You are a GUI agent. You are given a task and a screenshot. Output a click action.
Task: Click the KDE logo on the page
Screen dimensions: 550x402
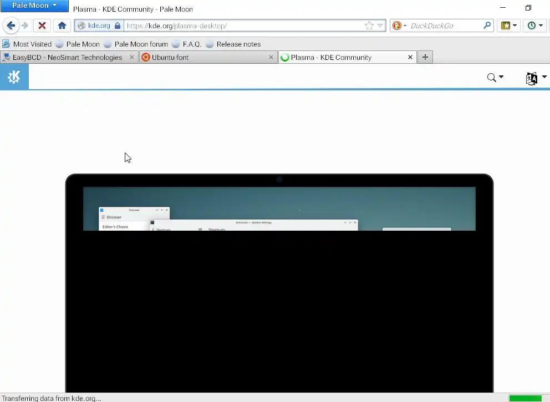(x=14, y=77)
